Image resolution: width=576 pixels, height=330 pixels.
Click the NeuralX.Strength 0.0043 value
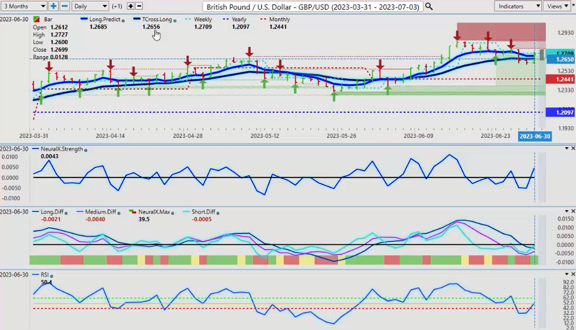49,156
